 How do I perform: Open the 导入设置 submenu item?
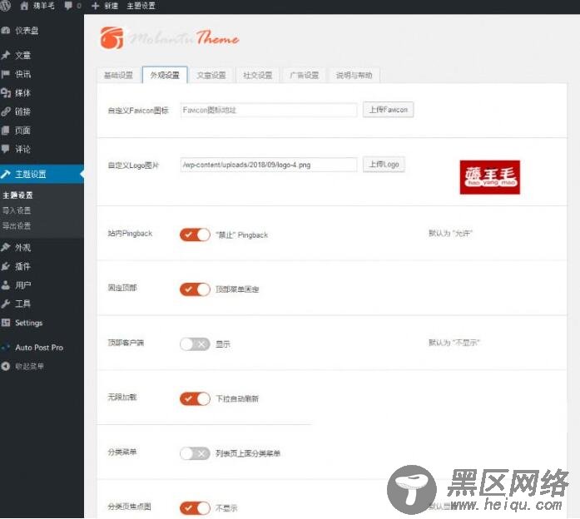[x=17, y=210]
